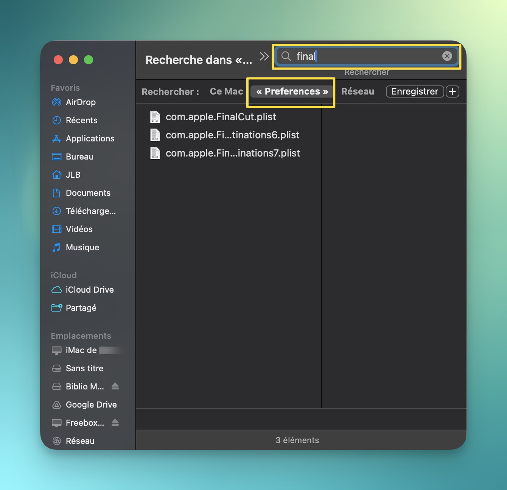507x490 pixels.
Task: Open the Réseau globe icon in the sidebar
Action: (x=56, y=441)
